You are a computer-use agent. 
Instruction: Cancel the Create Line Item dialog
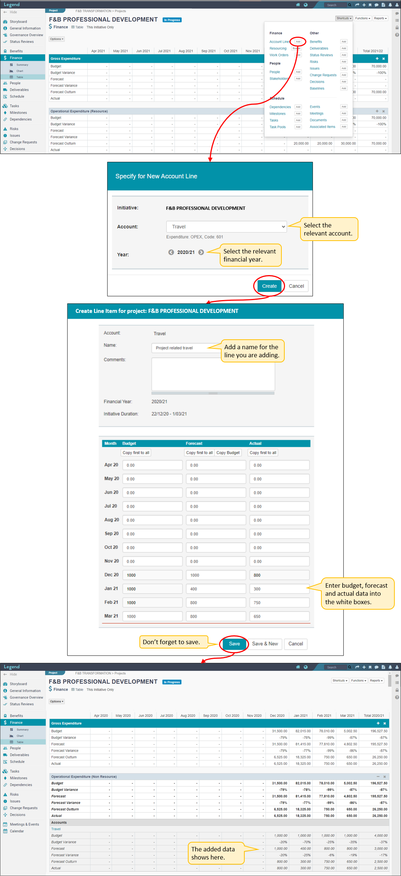click(x=295, y=644)
